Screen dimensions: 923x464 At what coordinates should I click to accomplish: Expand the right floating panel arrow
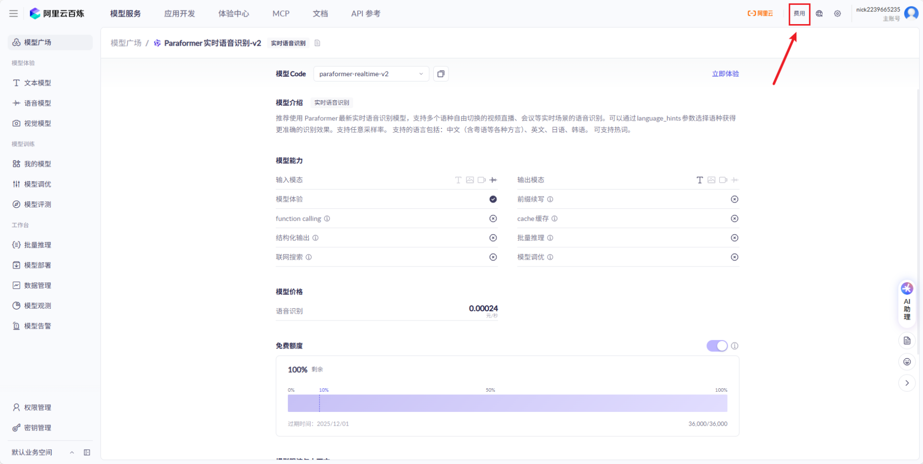pyautogui.click(x=907, y=383)
